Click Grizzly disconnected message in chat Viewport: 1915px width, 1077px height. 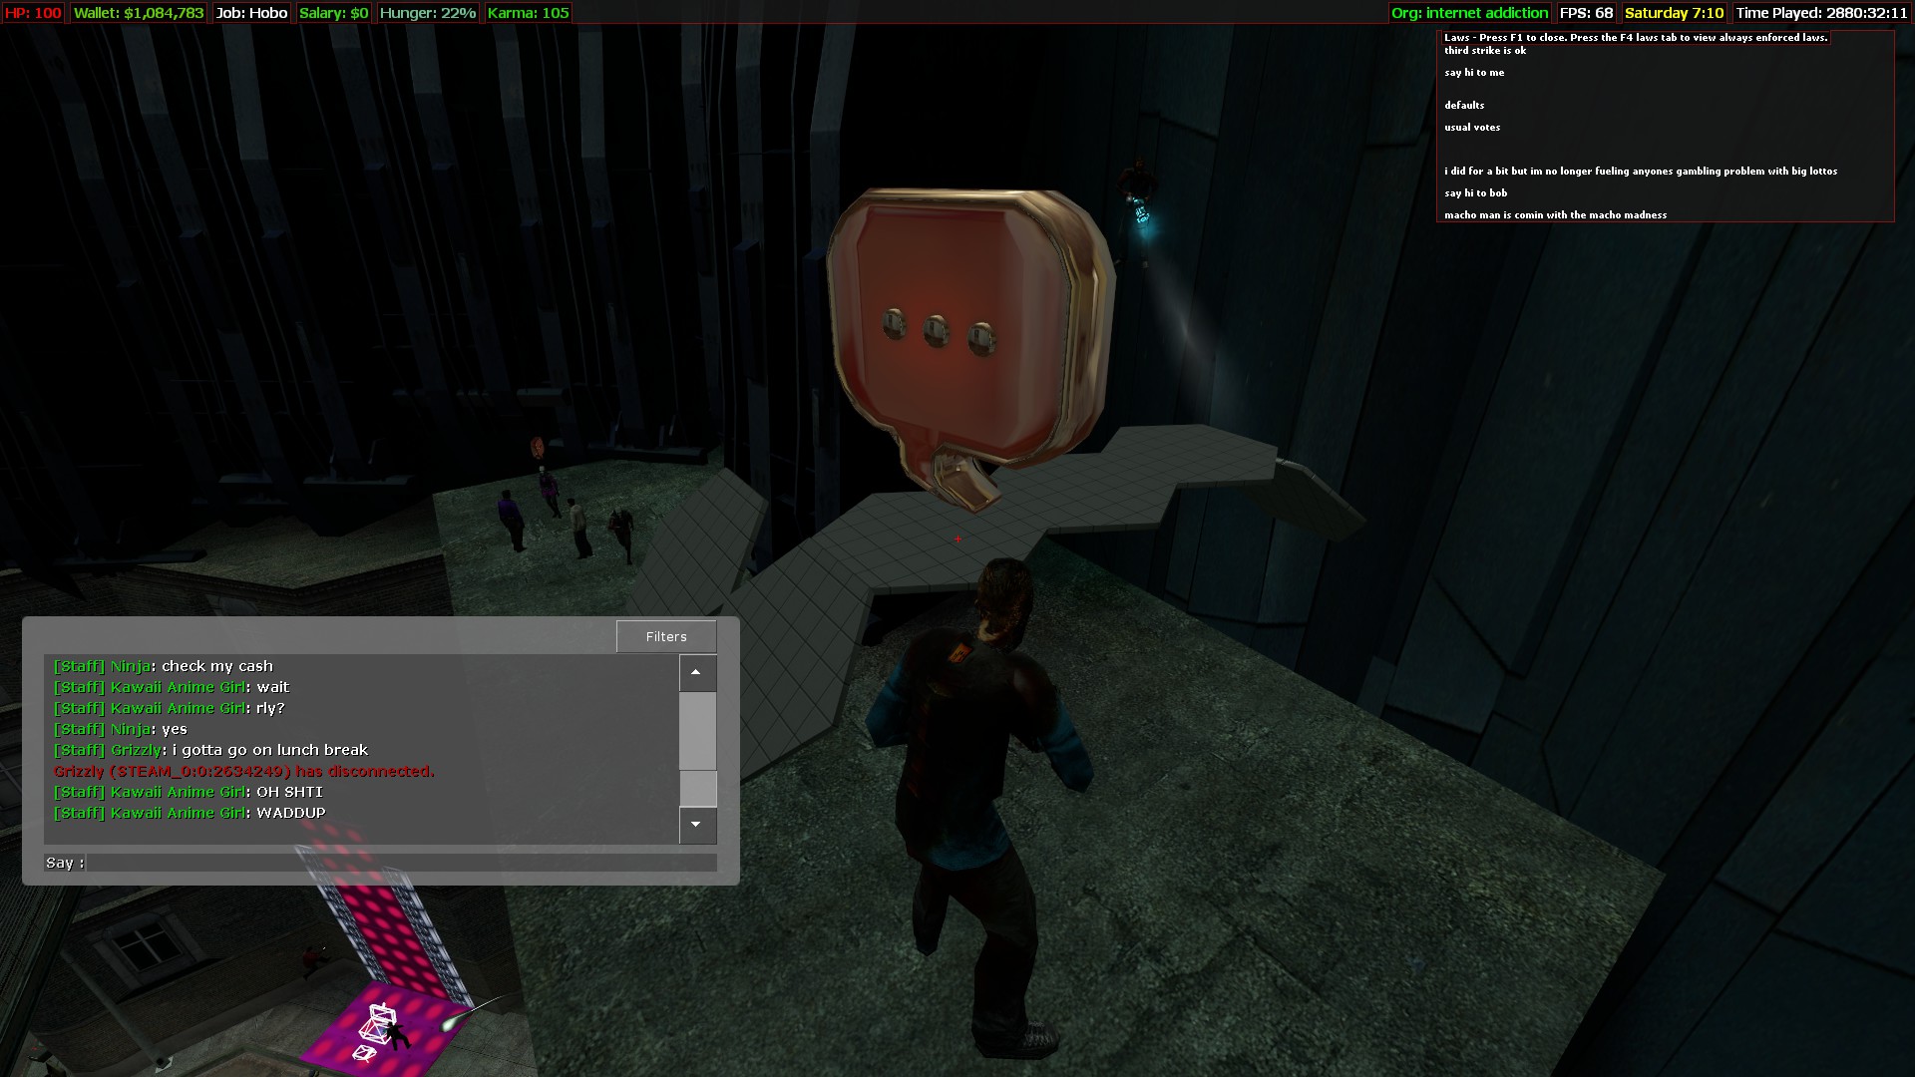point(244,771)
